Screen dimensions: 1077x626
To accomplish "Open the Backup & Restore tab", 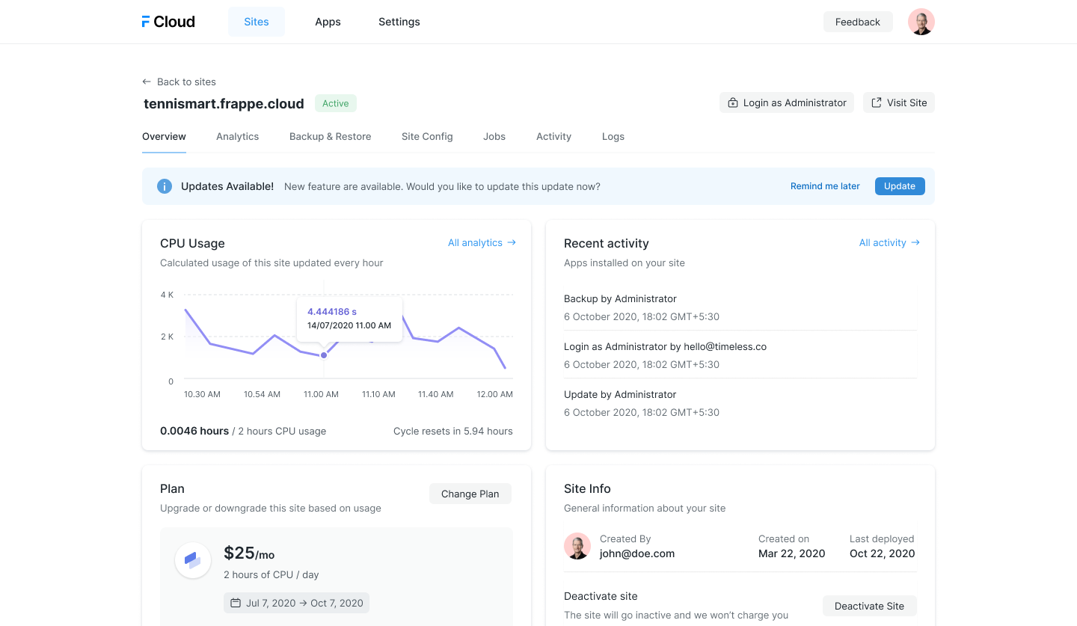I will pos(330,136).
